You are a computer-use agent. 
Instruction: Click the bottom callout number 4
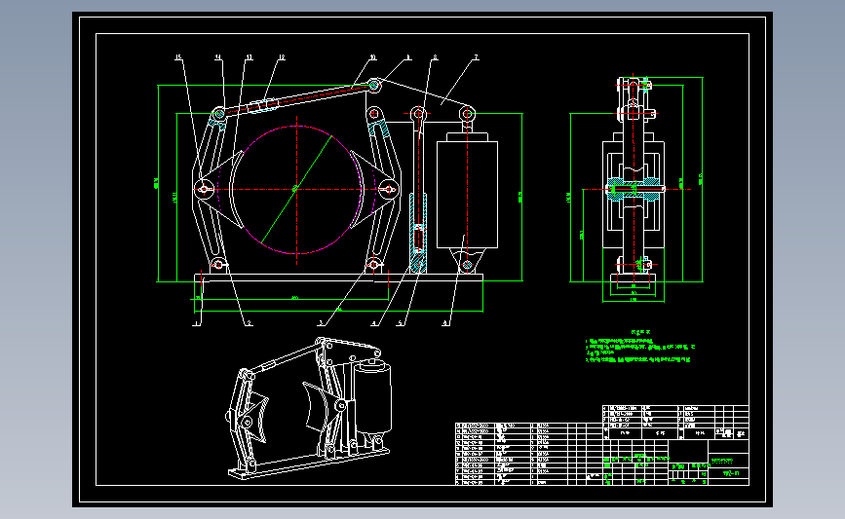(x=374, y=323)
